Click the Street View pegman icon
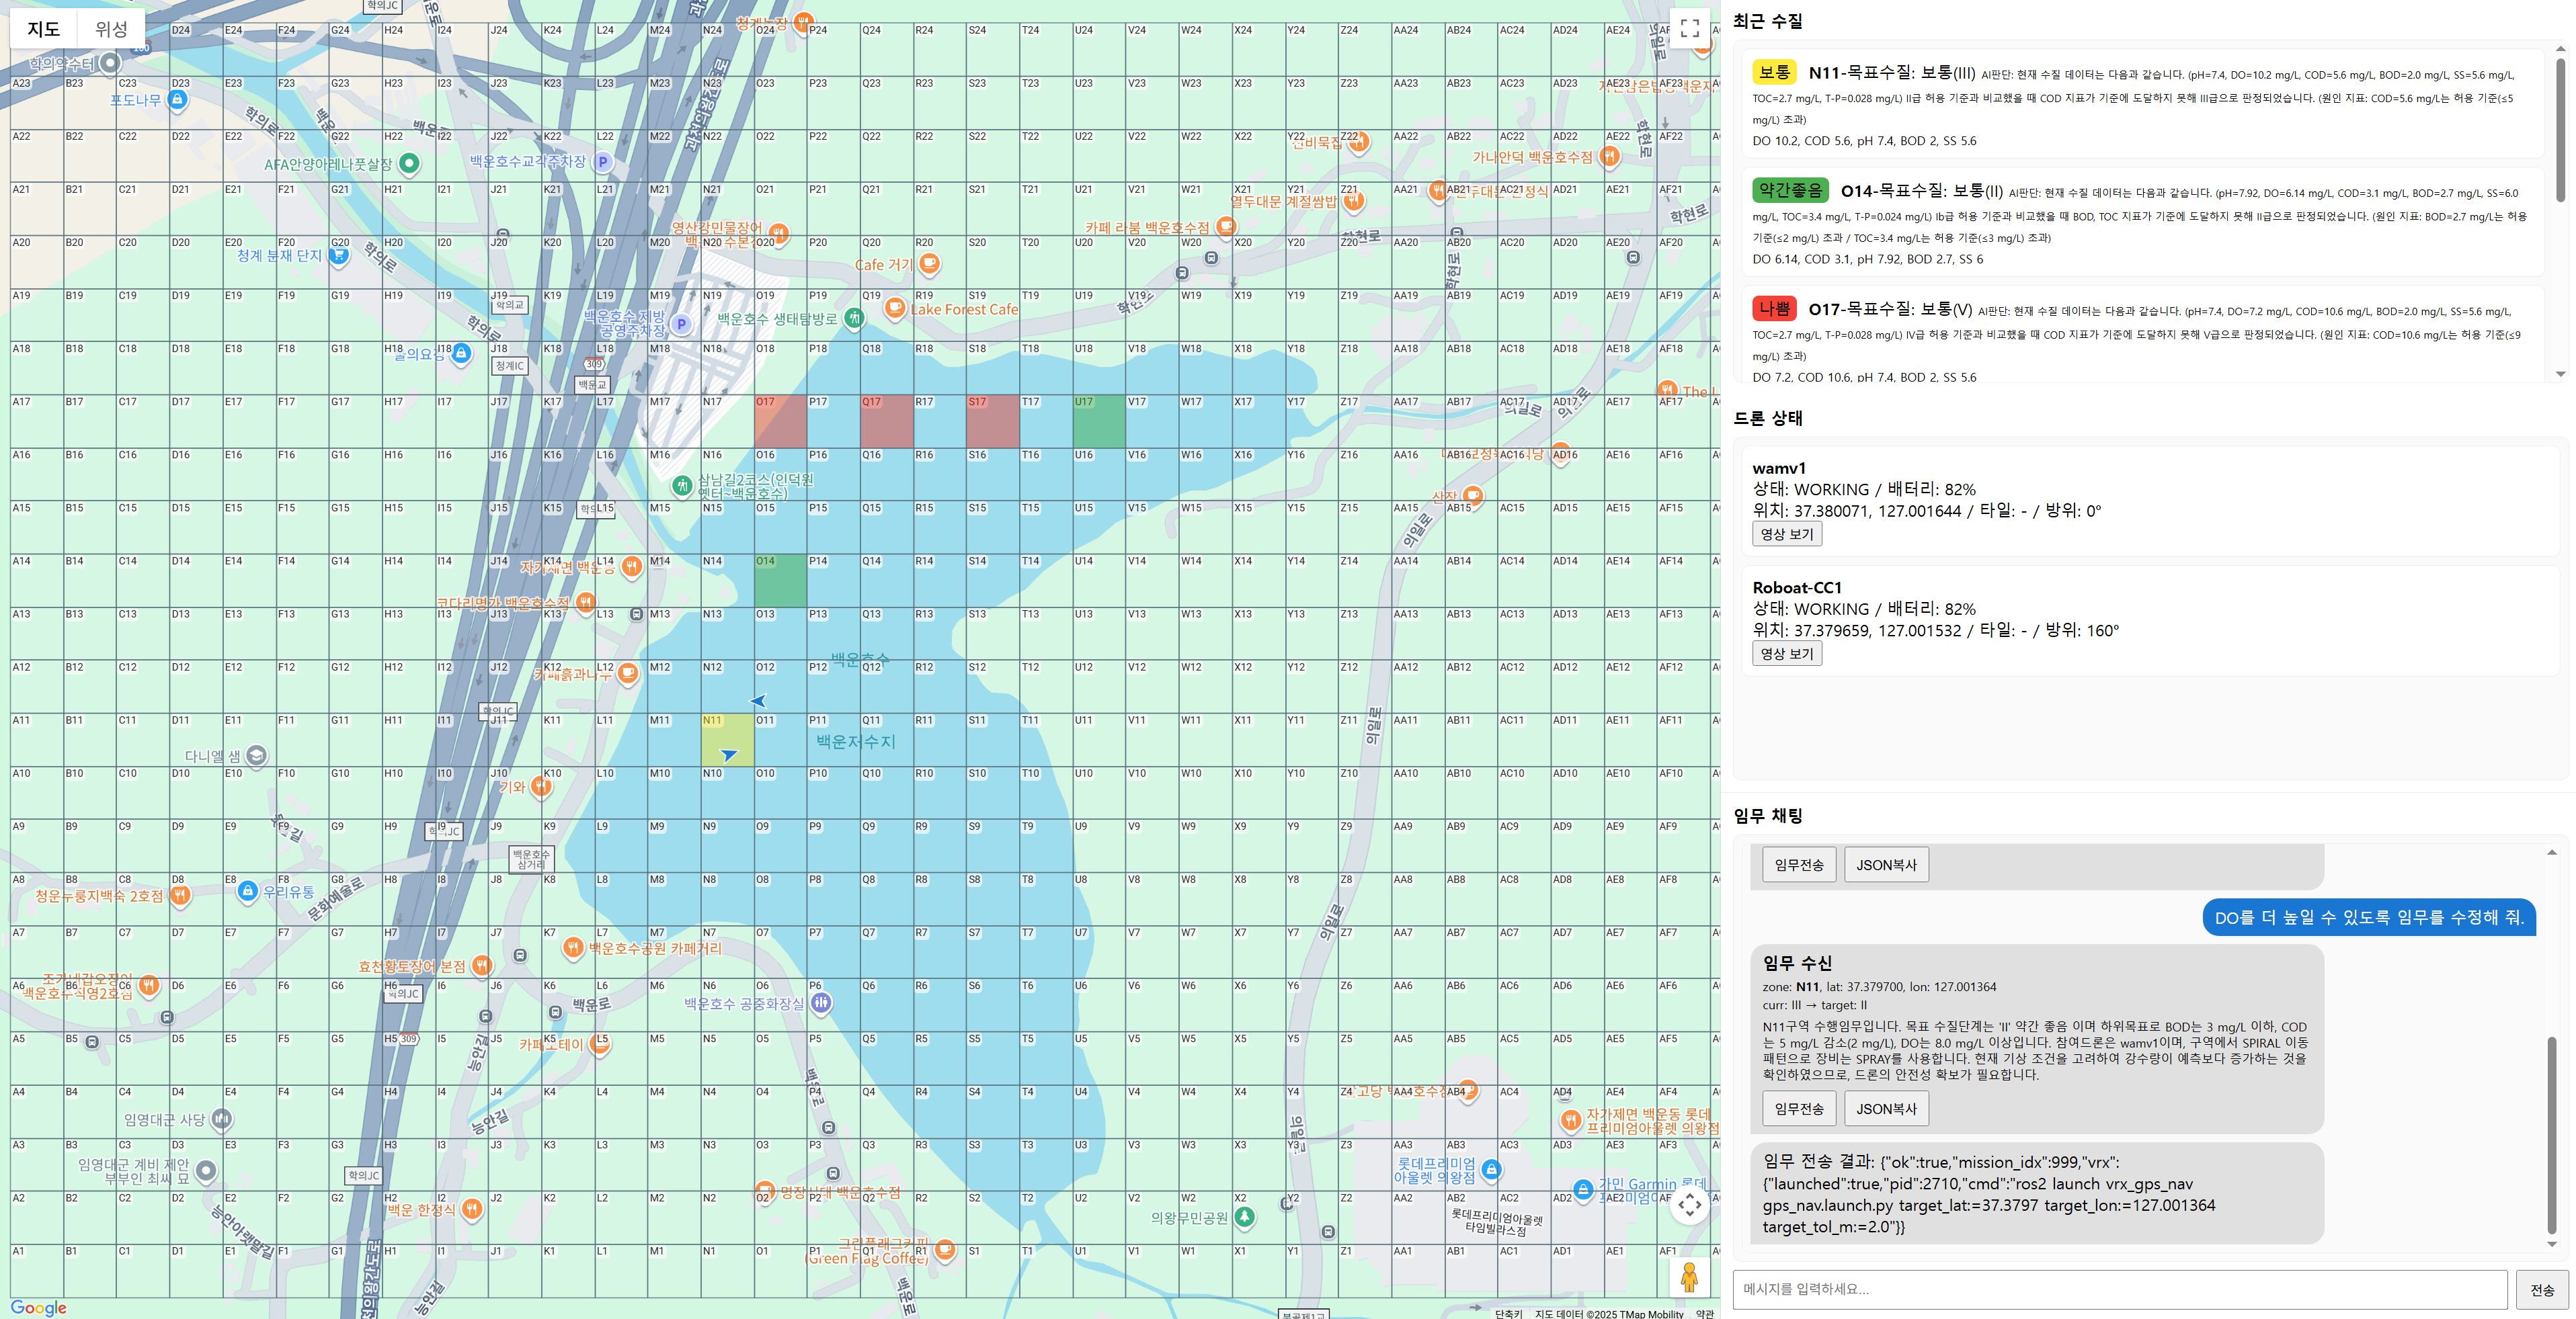This screenshot has height=1319, width=2576. (x=1689, y=1276)
